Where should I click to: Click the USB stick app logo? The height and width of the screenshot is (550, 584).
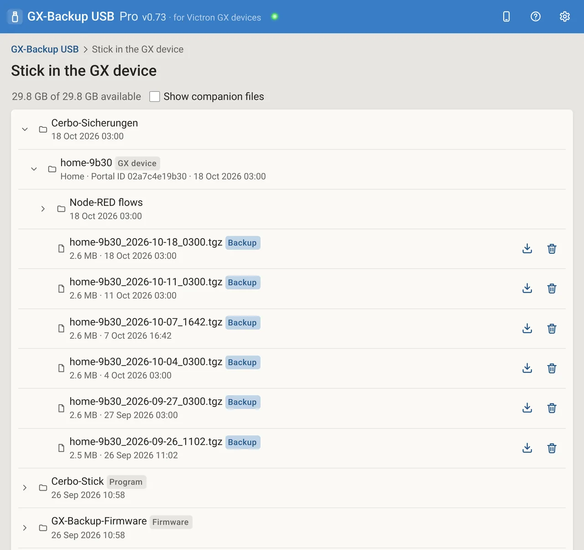coord(15,17)
